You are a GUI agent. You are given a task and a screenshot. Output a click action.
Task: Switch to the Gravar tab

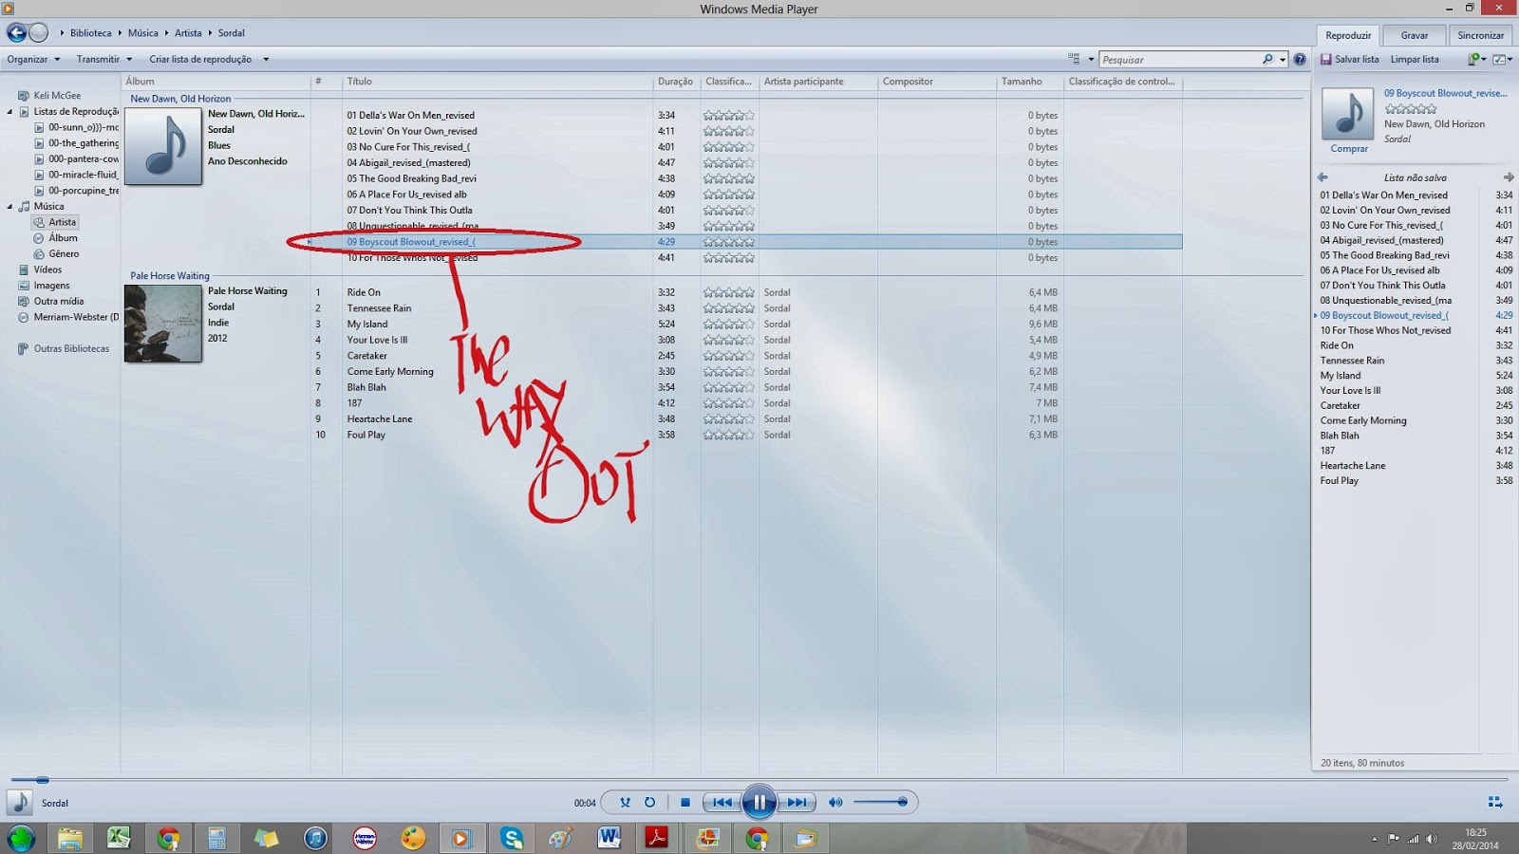tap(1415, 36)
